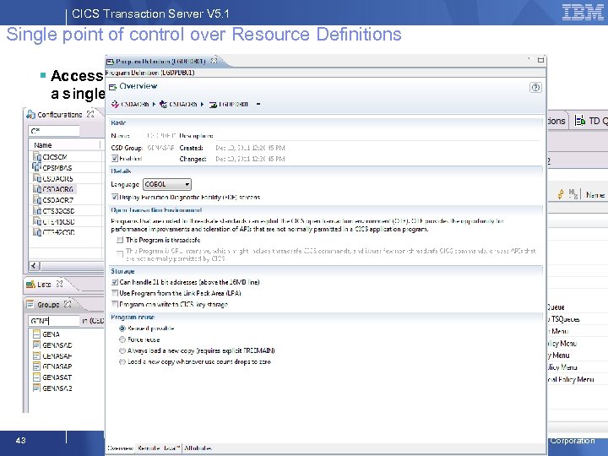Select the Lists view tab
Viewport: 608px width, 456px height.
(x=44, y=285)
